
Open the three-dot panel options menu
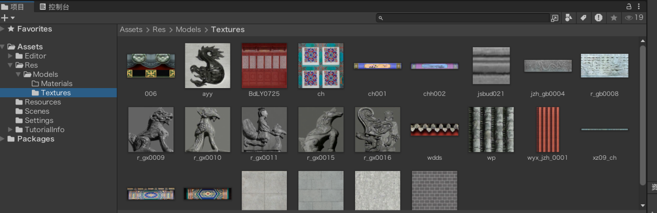(639, 6)
